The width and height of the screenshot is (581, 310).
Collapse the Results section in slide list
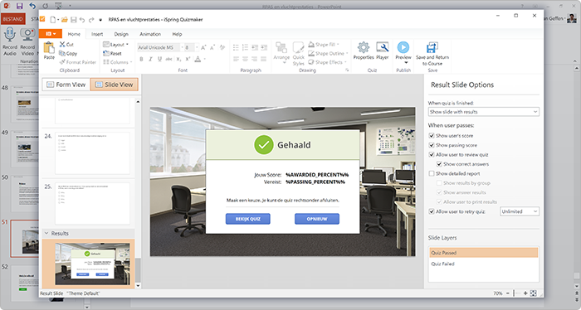46,234
